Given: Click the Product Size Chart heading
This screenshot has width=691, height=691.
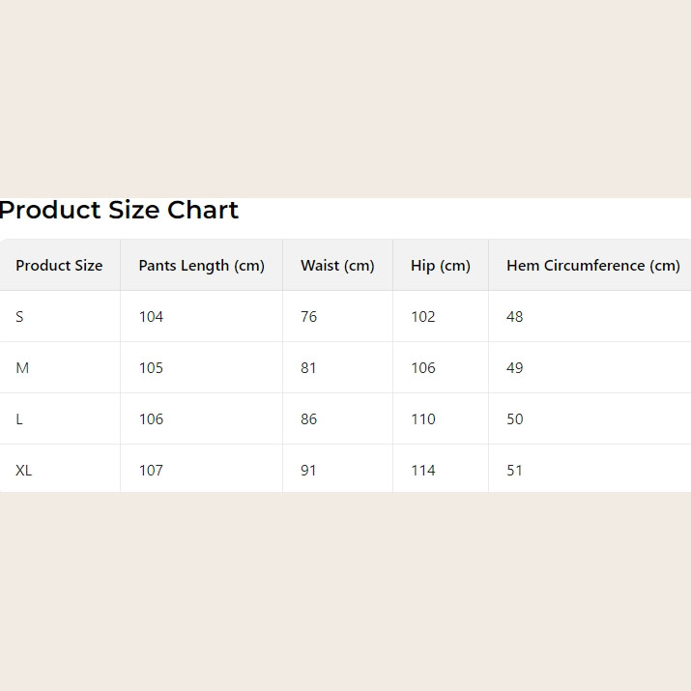Looking at the screenshot, I should (119, 210).
